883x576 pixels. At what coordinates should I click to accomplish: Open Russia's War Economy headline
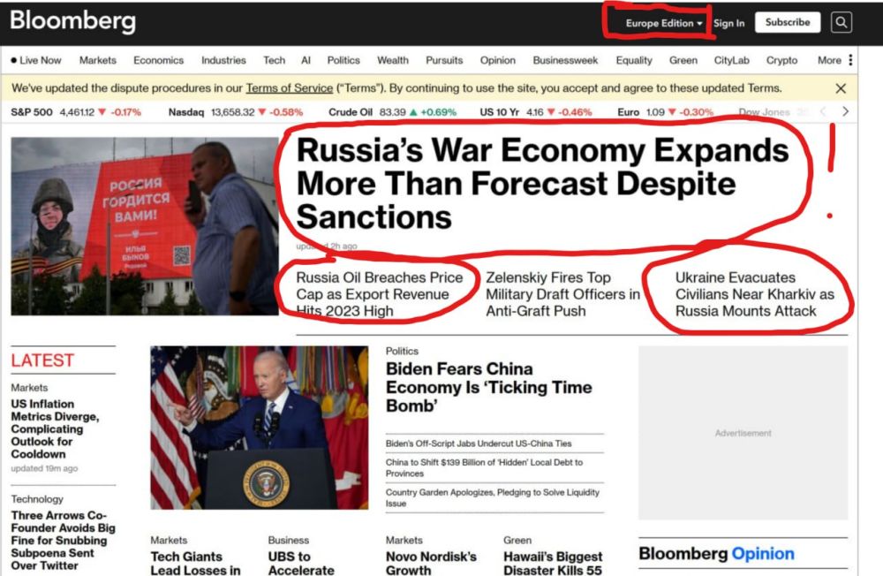pyautogui.click(x=541, y=183)
